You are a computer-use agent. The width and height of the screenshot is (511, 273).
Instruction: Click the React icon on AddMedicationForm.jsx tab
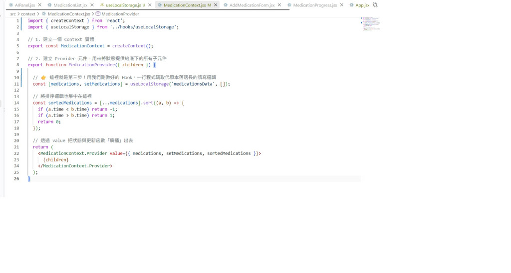click(226, 5)
